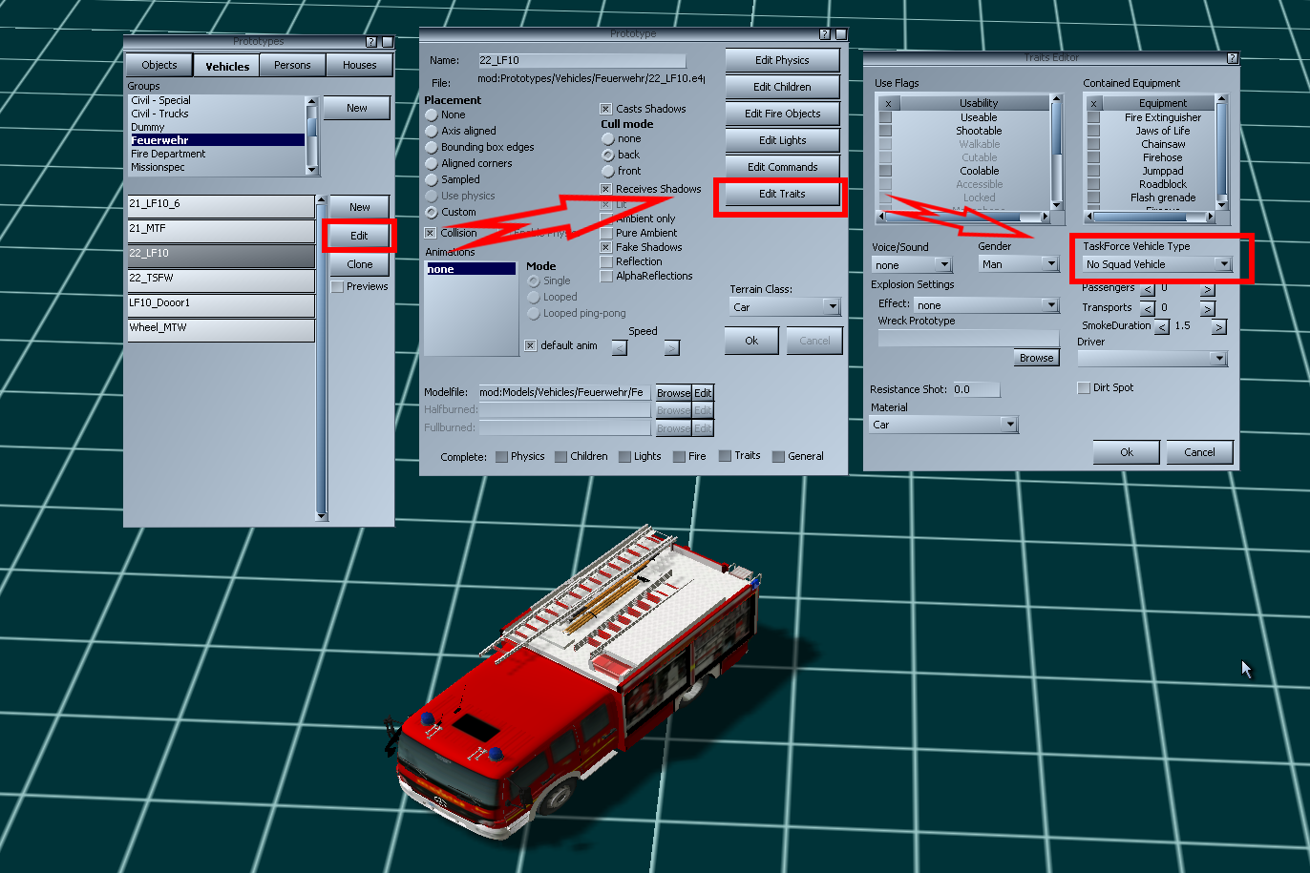
Task: Click the Edit Traits button
Action: tap(782, 194)
